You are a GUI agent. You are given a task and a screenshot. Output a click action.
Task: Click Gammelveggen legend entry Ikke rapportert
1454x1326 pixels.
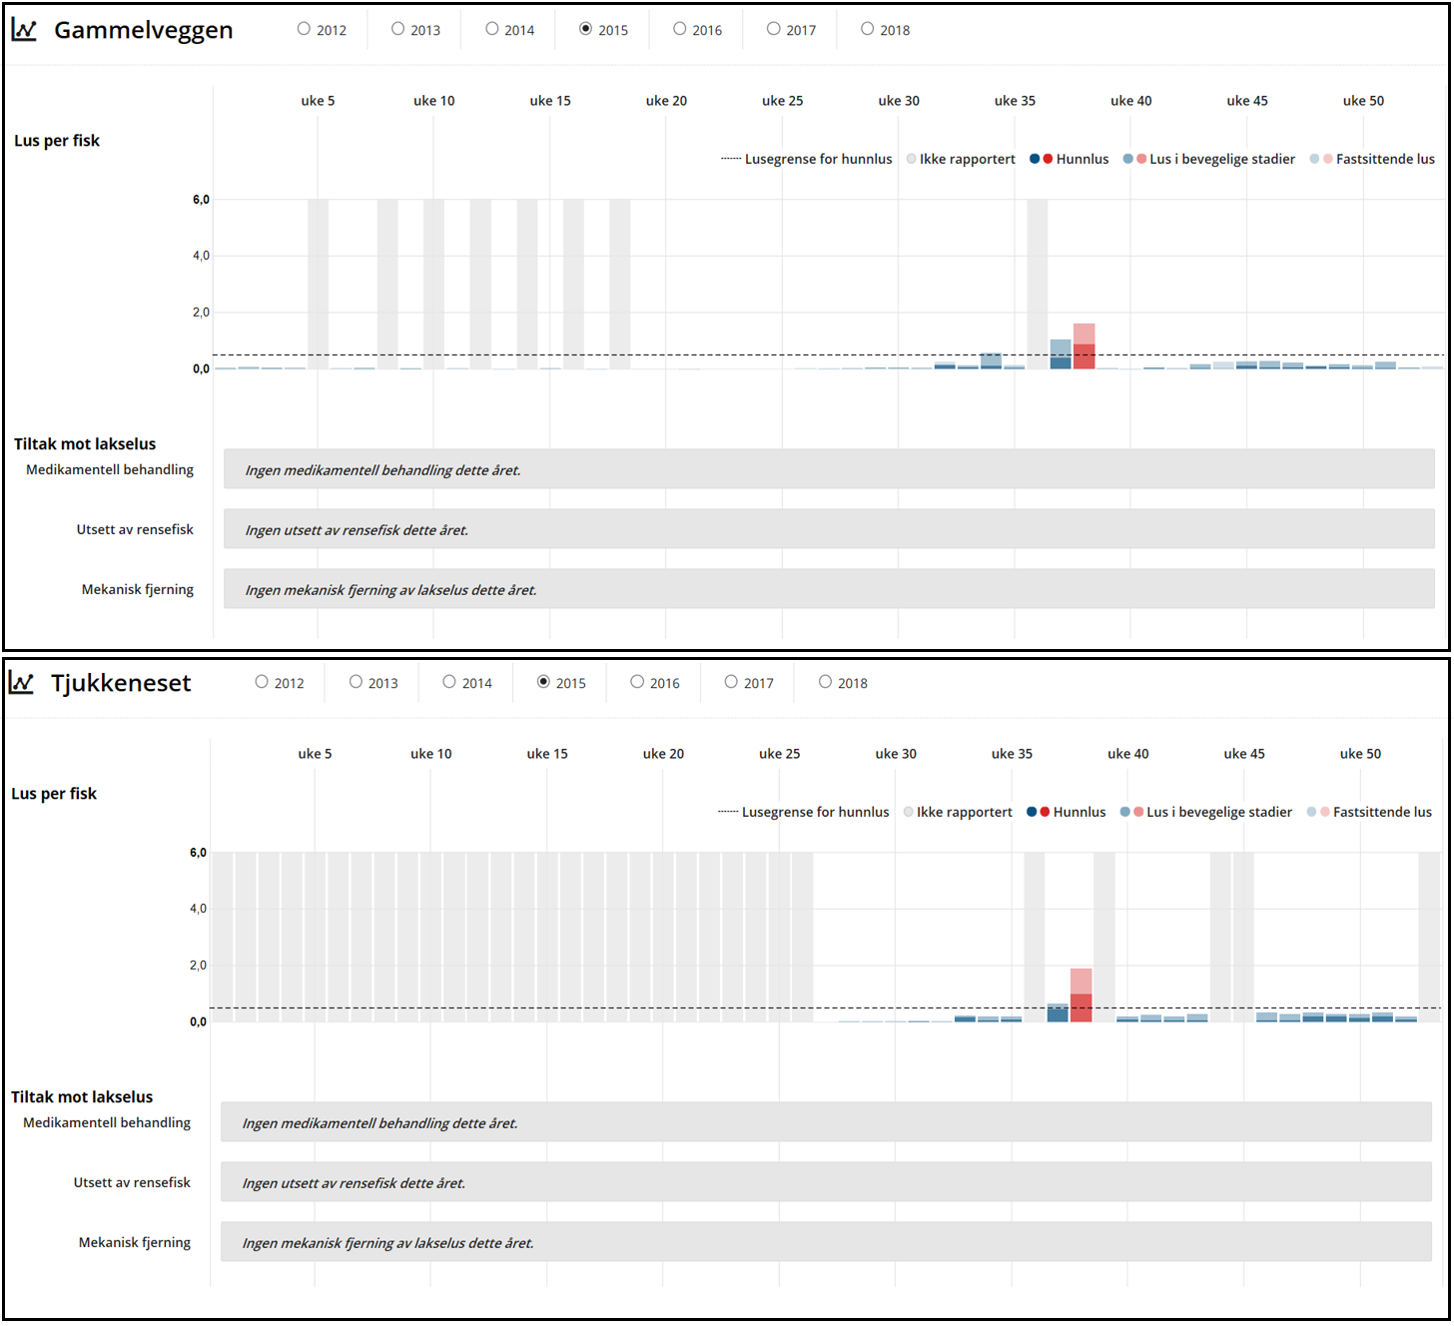click(961, 159)
